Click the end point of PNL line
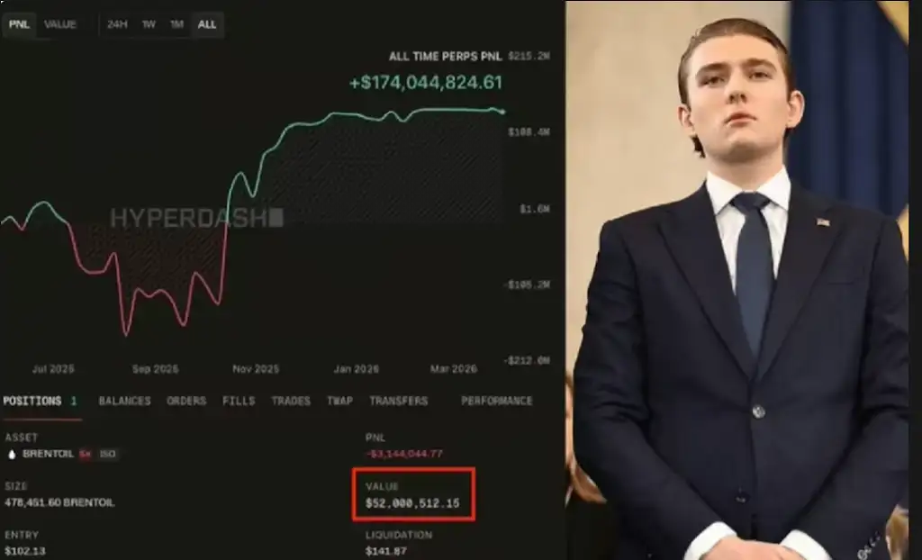The width and height of the screenshot is (922, 560). 502,111
